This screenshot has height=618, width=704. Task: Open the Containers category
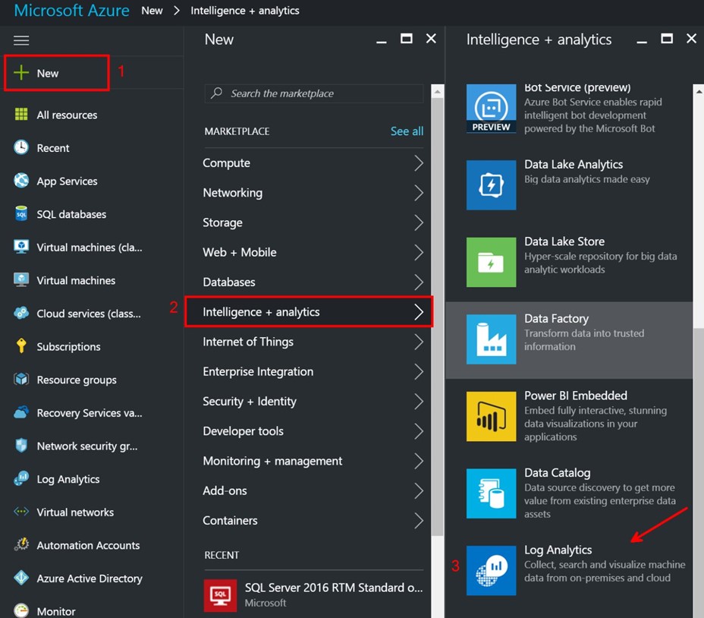(x=313, y=521)
